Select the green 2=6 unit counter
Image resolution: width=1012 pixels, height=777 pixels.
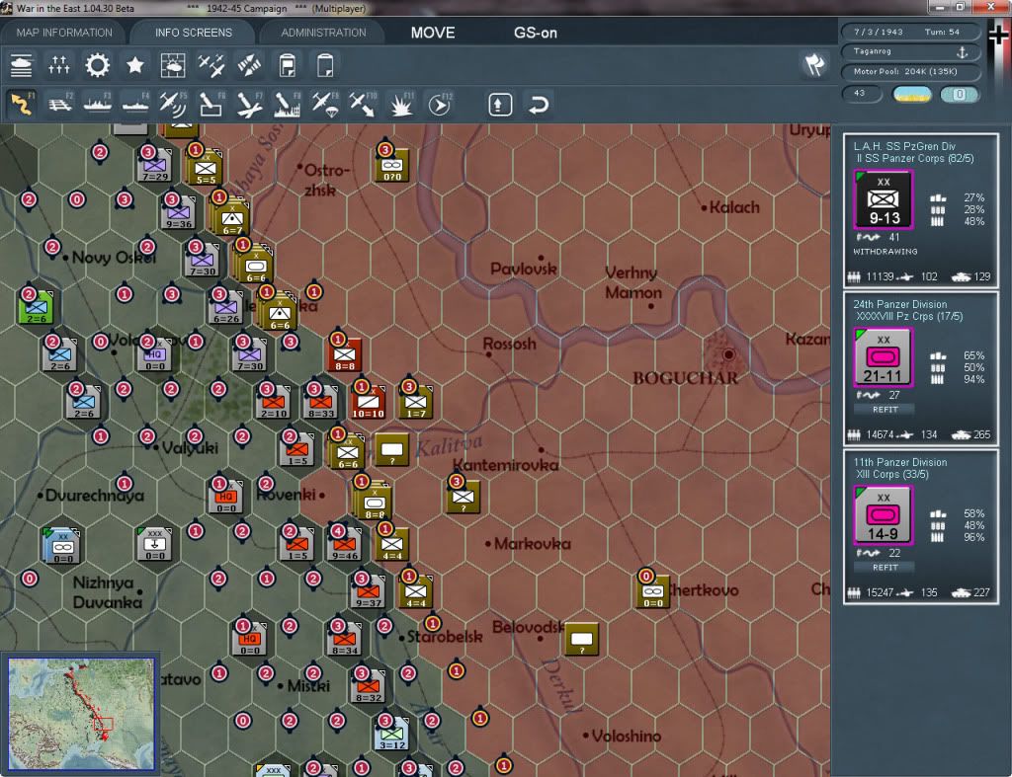click(37, 308)
